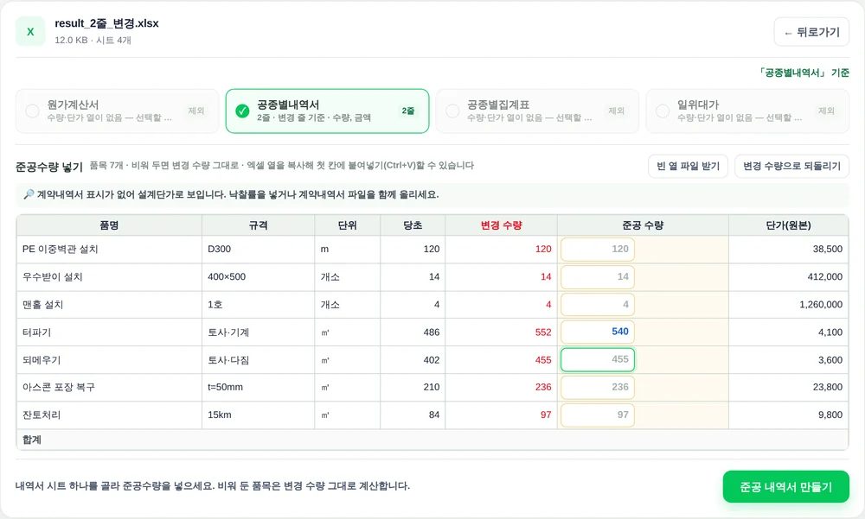Screen dimensions: 865x519
Task: Click the 단가(원본) column header
Action: point(788,225)
